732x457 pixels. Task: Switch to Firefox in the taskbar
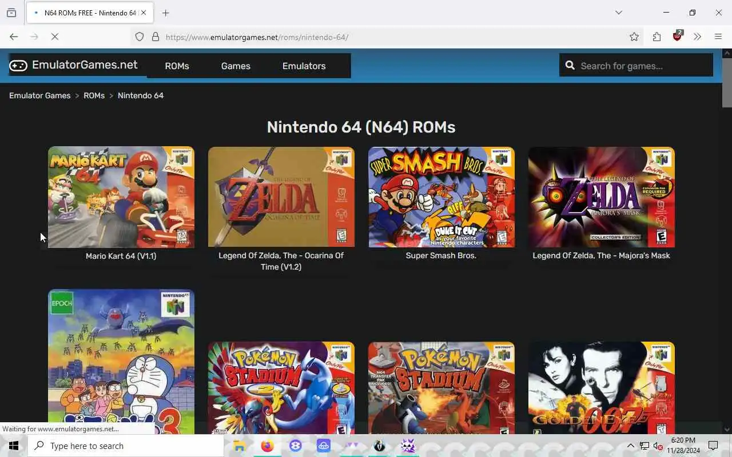point(267,446)
